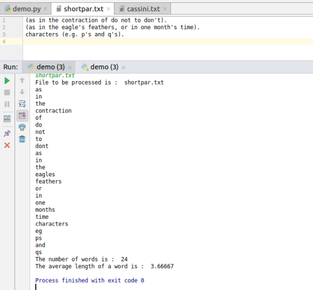Click 'characters' in editor line 3
This screenshot has width=313, height=290.
click(x=42, y=34)
